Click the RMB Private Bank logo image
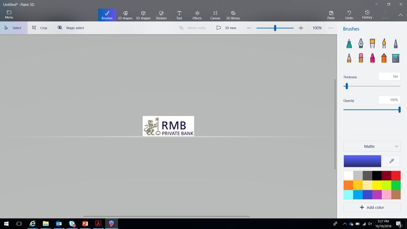This screenshot has width=407, height=229. tap(168, 126)
